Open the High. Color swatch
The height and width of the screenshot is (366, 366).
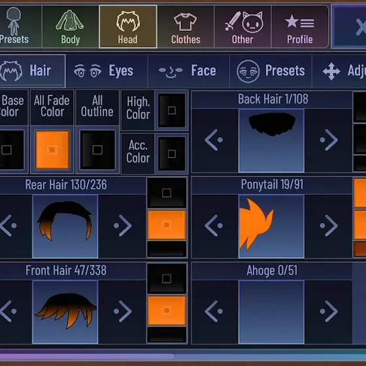(172, 110)
